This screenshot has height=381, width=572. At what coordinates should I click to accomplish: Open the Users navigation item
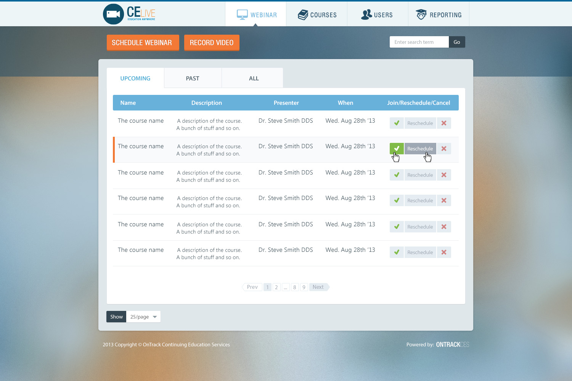click(x=377, y=15)
